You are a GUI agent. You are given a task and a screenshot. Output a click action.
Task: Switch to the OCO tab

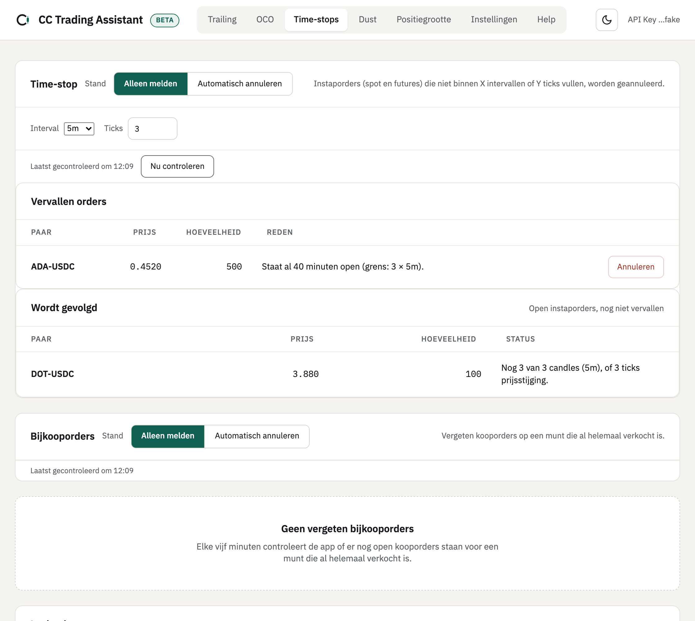click(265, 20)
